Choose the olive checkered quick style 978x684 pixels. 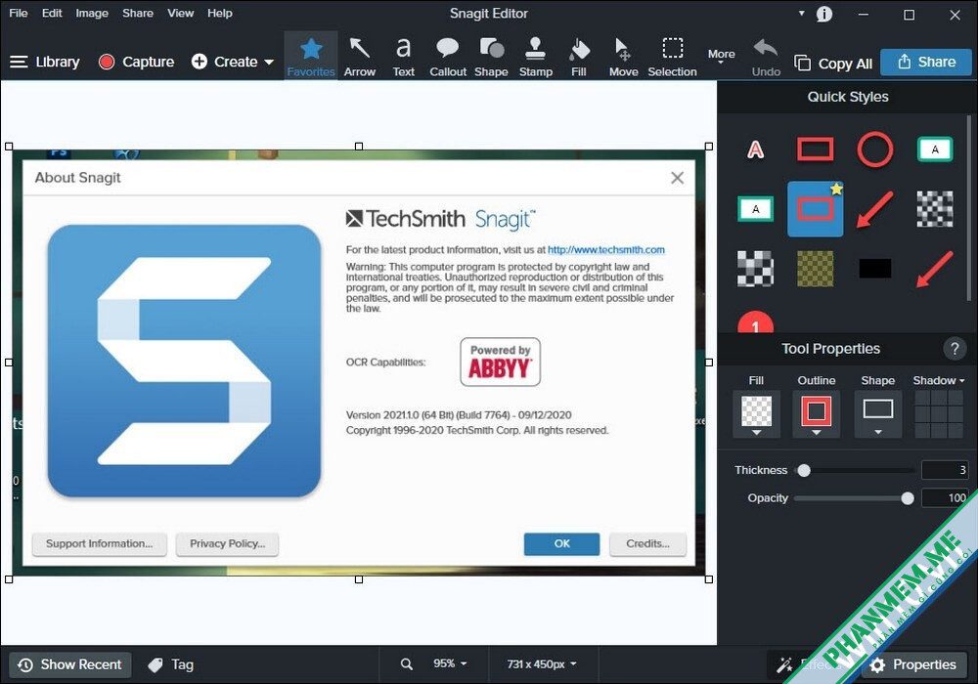816,269
